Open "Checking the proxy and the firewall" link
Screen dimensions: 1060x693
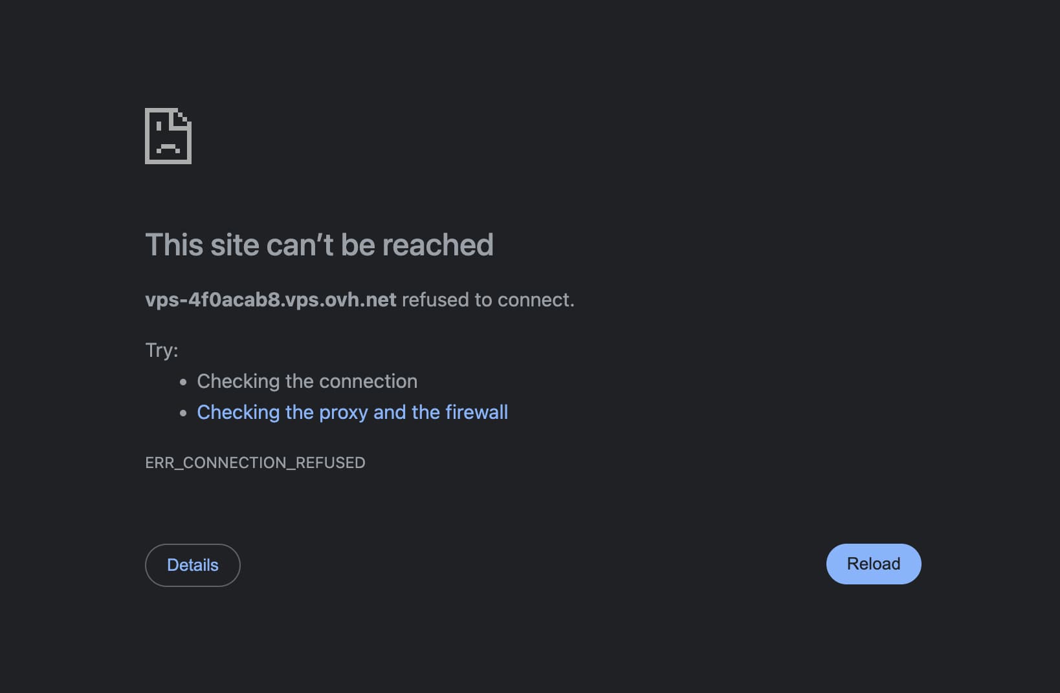pos(352,412)
